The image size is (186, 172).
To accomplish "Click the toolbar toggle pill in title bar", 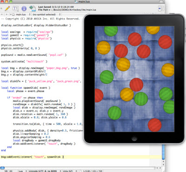I will [x=161, y=1].
